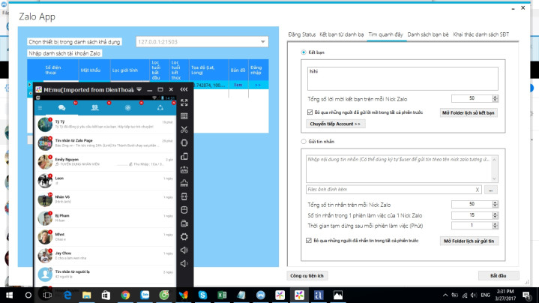Click the Chuyển tiếp Account >> button

tap(335, 124)
